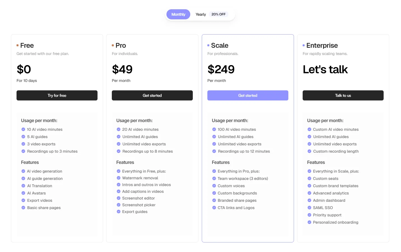
Task: Click checkmark icon beside Priority support
Action: click(309, 215)
